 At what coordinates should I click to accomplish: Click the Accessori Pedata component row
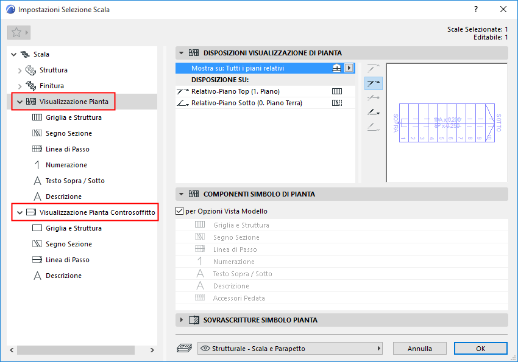point(342,298)
